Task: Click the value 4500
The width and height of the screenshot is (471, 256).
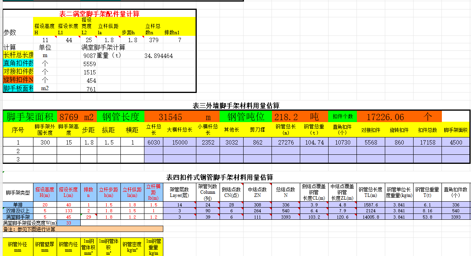Action: tap(456, 142)
